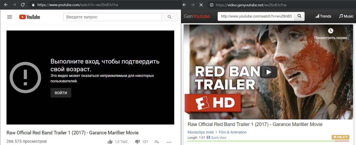The width and height of the screenshot is (356, 145).
Task: Select the video.genyoutube.net address bar URL
Action: coord(251,5)
